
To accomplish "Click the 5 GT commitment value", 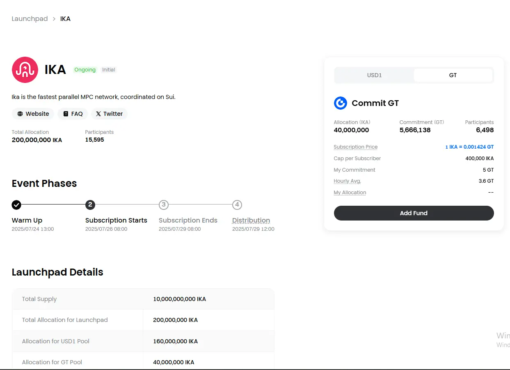I will [488, 170].
